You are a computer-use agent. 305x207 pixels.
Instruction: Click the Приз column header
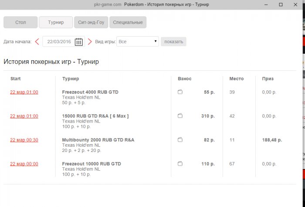point(268,79)
